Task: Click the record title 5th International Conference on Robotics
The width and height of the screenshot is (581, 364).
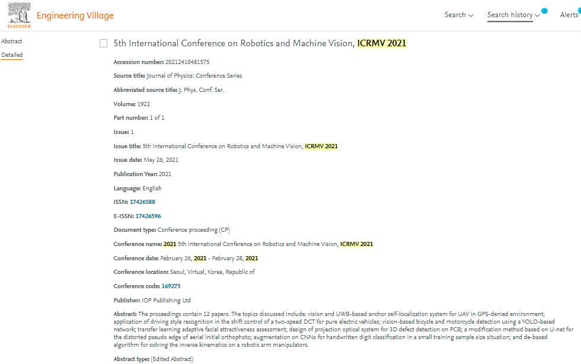Action: pos(234,43)
